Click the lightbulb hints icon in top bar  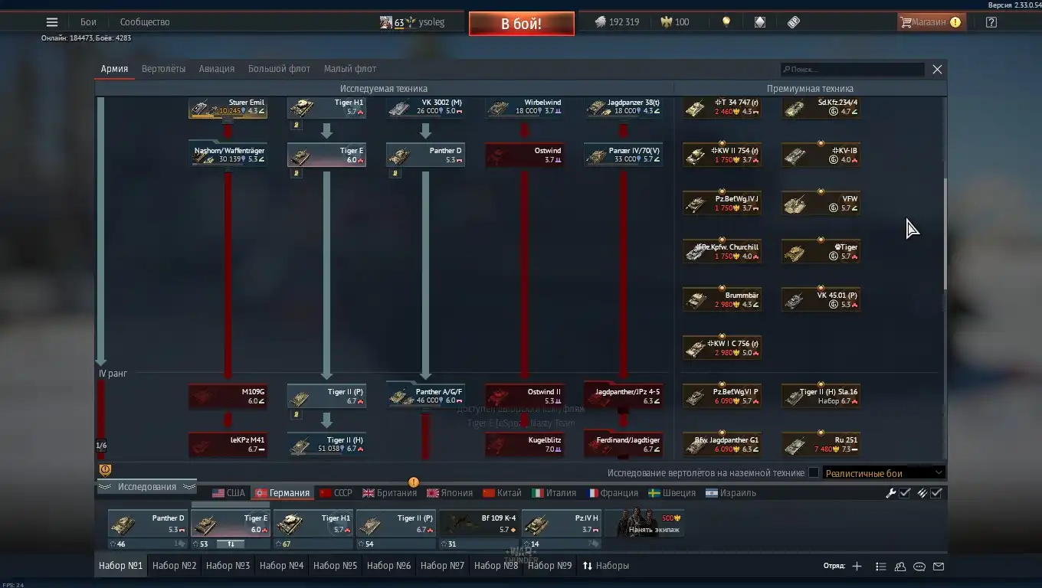726,22
